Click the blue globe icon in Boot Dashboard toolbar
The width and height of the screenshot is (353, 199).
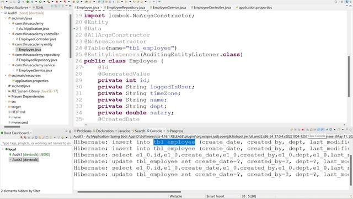36,138
